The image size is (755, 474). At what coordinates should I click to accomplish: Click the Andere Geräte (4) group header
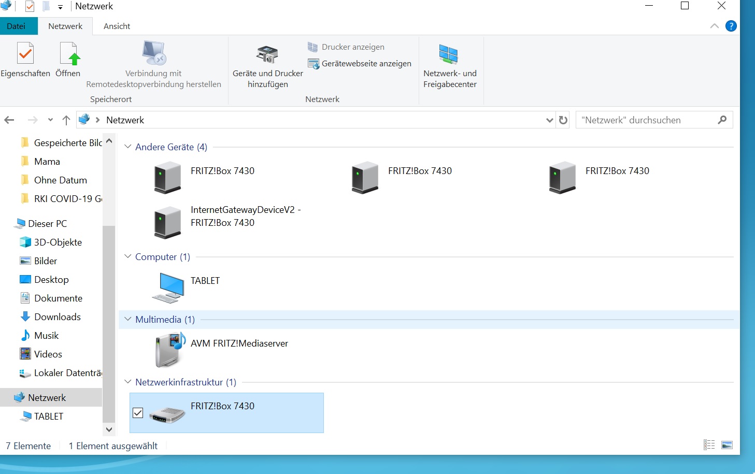pos(171,147)
